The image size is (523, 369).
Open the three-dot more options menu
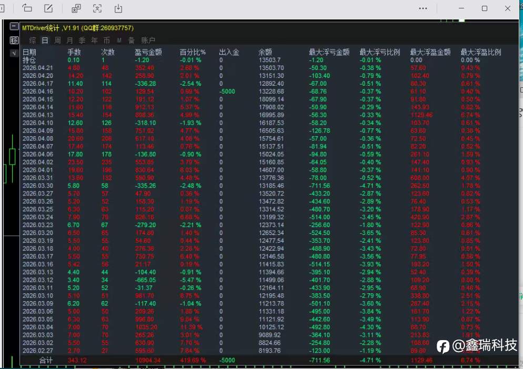coord(423,8)
